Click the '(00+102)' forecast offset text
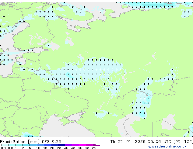 click(183, 142)
